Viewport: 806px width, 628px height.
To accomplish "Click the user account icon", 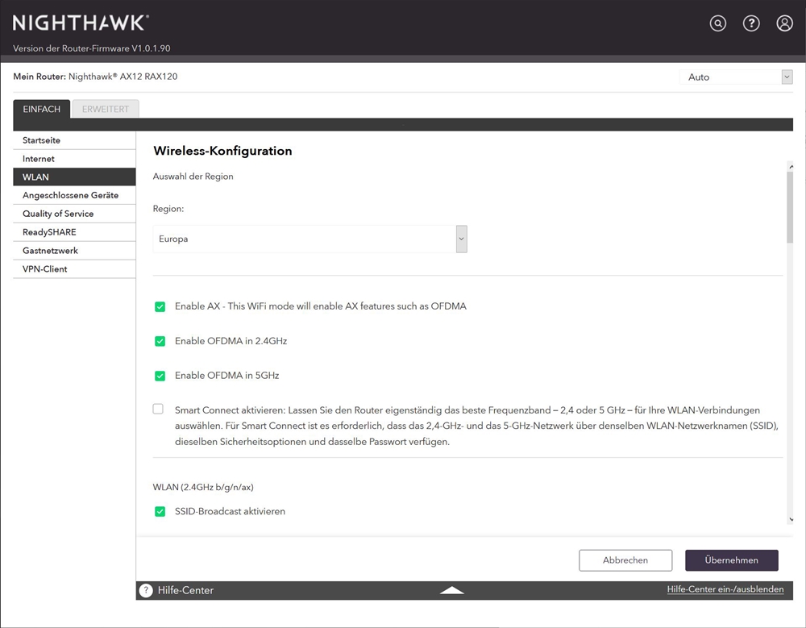I will point(784,23).
